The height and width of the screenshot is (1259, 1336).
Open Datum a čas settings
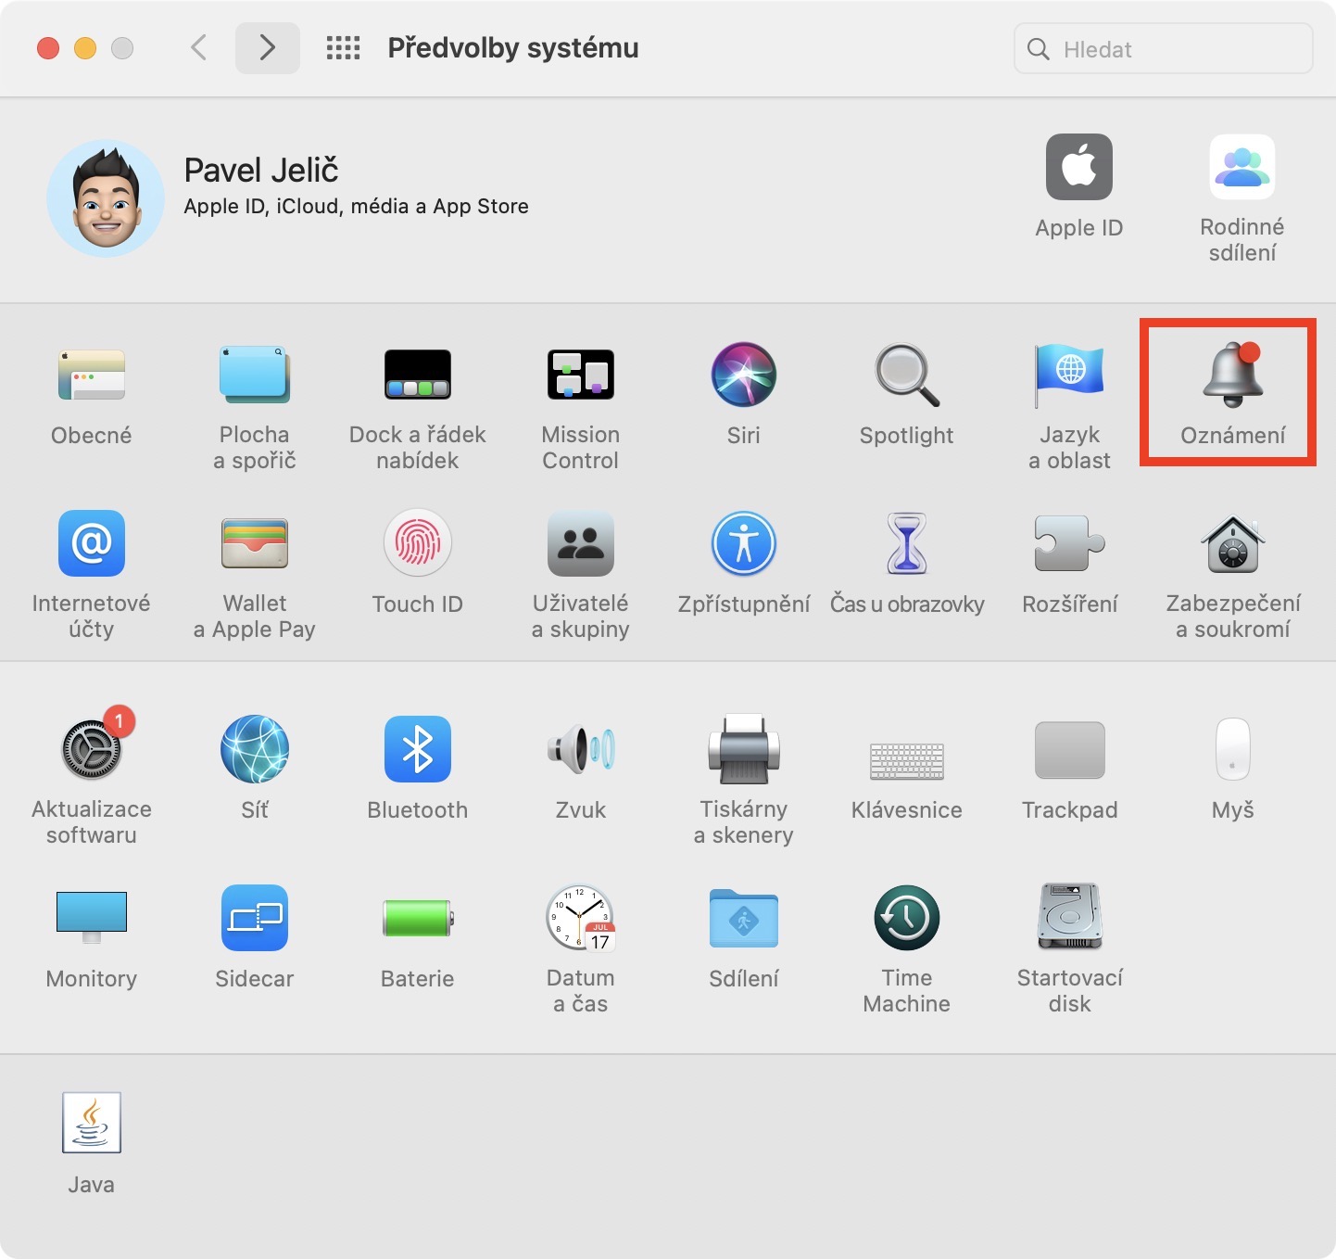[581, 918]
